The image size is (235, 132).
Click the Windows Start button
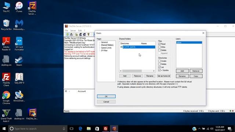pos(4,129)
